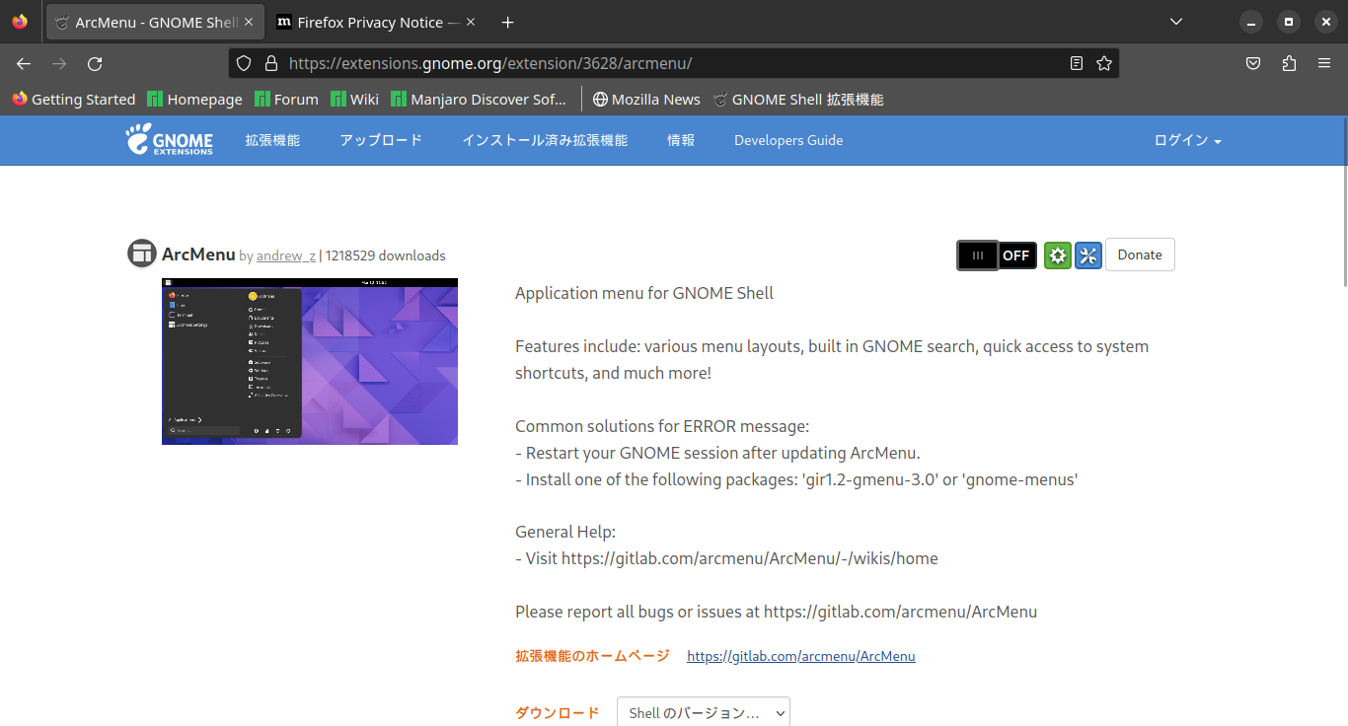Viewport: 1348px width, 726px height.
Task: Toggle the ArcMenu extension ON/OFF switch
Action: (997, 254)
